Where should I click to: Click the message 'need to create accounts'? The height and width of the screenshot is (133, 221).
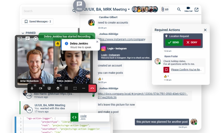click(113, 23)
